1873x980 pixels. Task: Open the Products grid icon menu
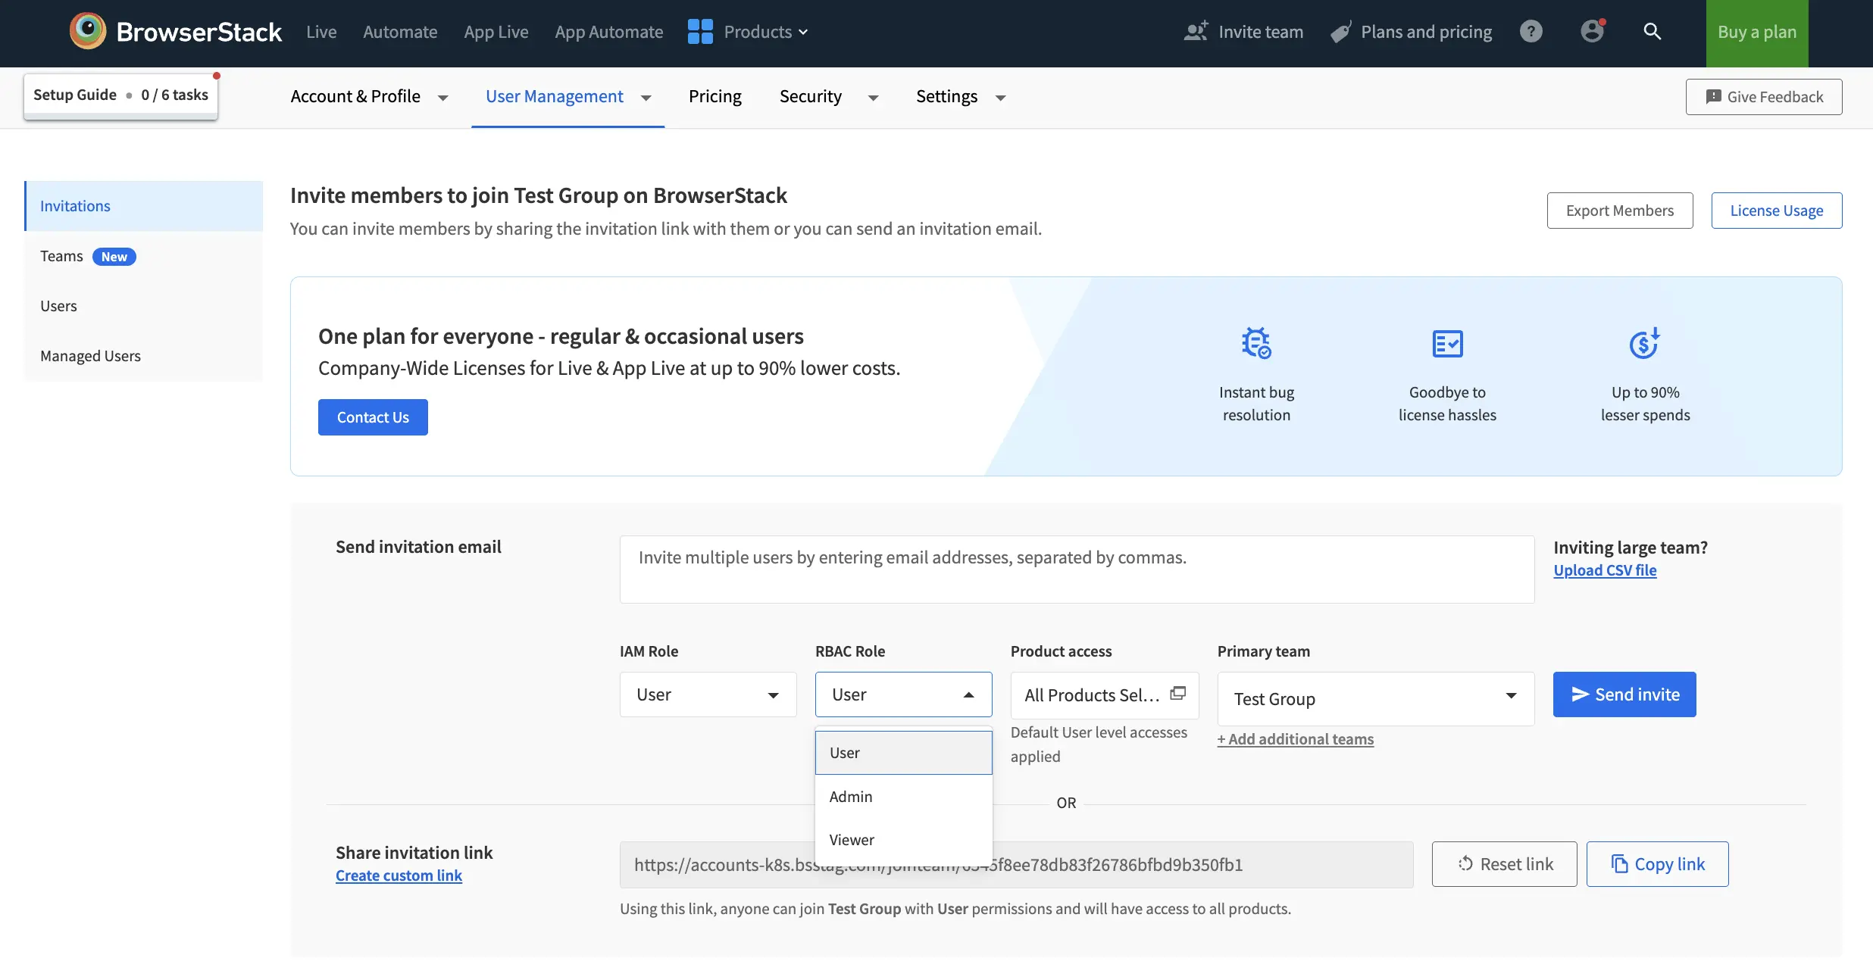[x=700, y=32]
